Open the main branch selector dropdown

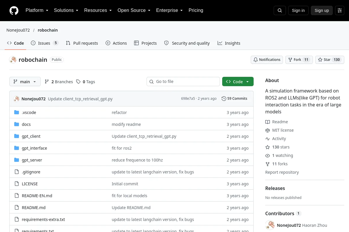tap(25, 82)
